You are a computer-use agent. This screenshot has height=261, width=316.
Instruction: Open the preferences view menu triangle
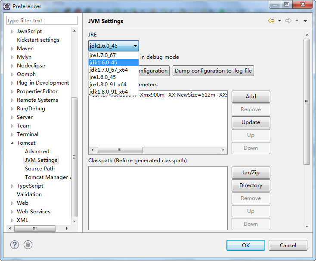click(x=305, y=21)
